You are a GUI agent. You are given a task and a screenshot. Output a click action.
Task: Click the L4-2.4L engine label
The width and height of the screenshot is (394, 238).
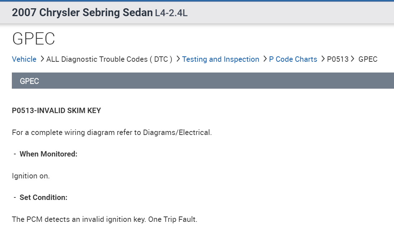coord(171,13)
